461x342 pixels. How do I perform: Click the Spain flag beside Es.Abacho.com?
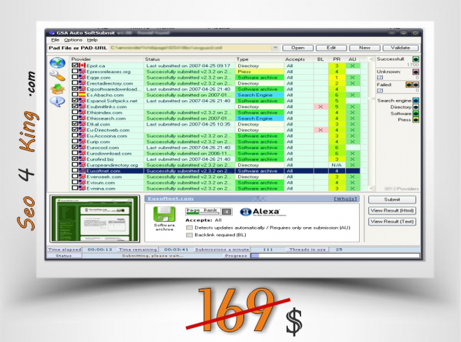point(82,95)
